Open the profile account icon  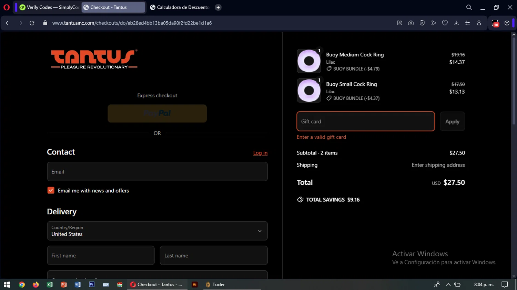(479, 23)
